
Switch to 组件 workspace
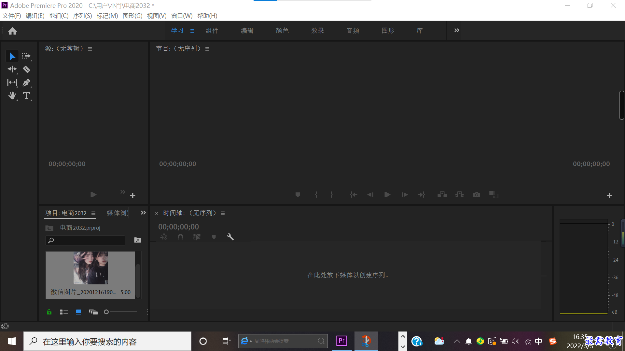212,31
